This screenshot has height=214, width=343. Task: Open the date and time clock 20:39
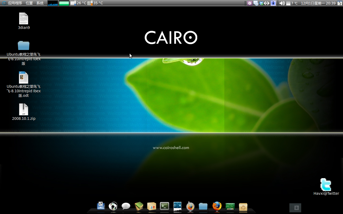318,3
